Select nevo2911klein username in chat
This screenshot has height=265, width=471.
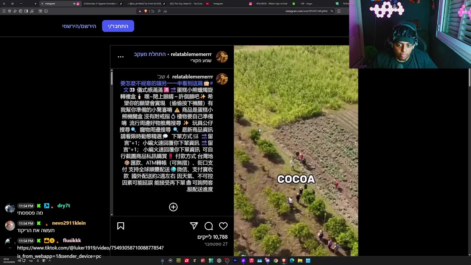pos(69,223)
